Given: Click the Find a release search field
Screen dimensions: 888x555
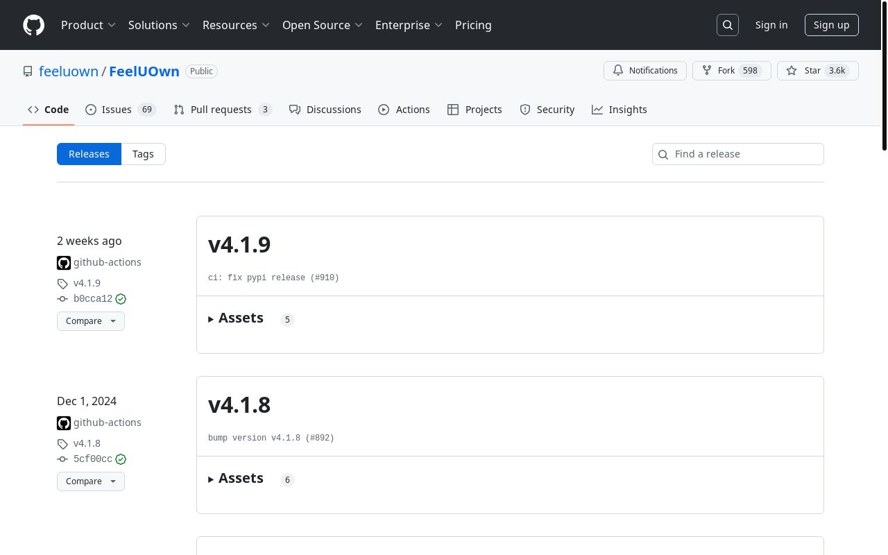Looking at the screenshot, I should point(745,154).
